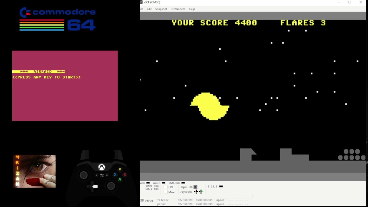Click the FLARES 3 counter
This screenshot has height=207, width=368.
(x=303, y=23)
